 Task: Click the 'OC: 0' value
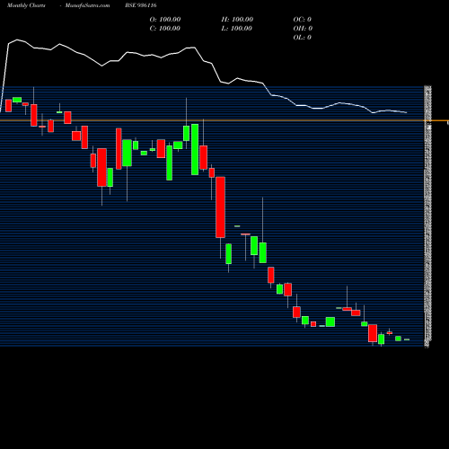point(302,20)
